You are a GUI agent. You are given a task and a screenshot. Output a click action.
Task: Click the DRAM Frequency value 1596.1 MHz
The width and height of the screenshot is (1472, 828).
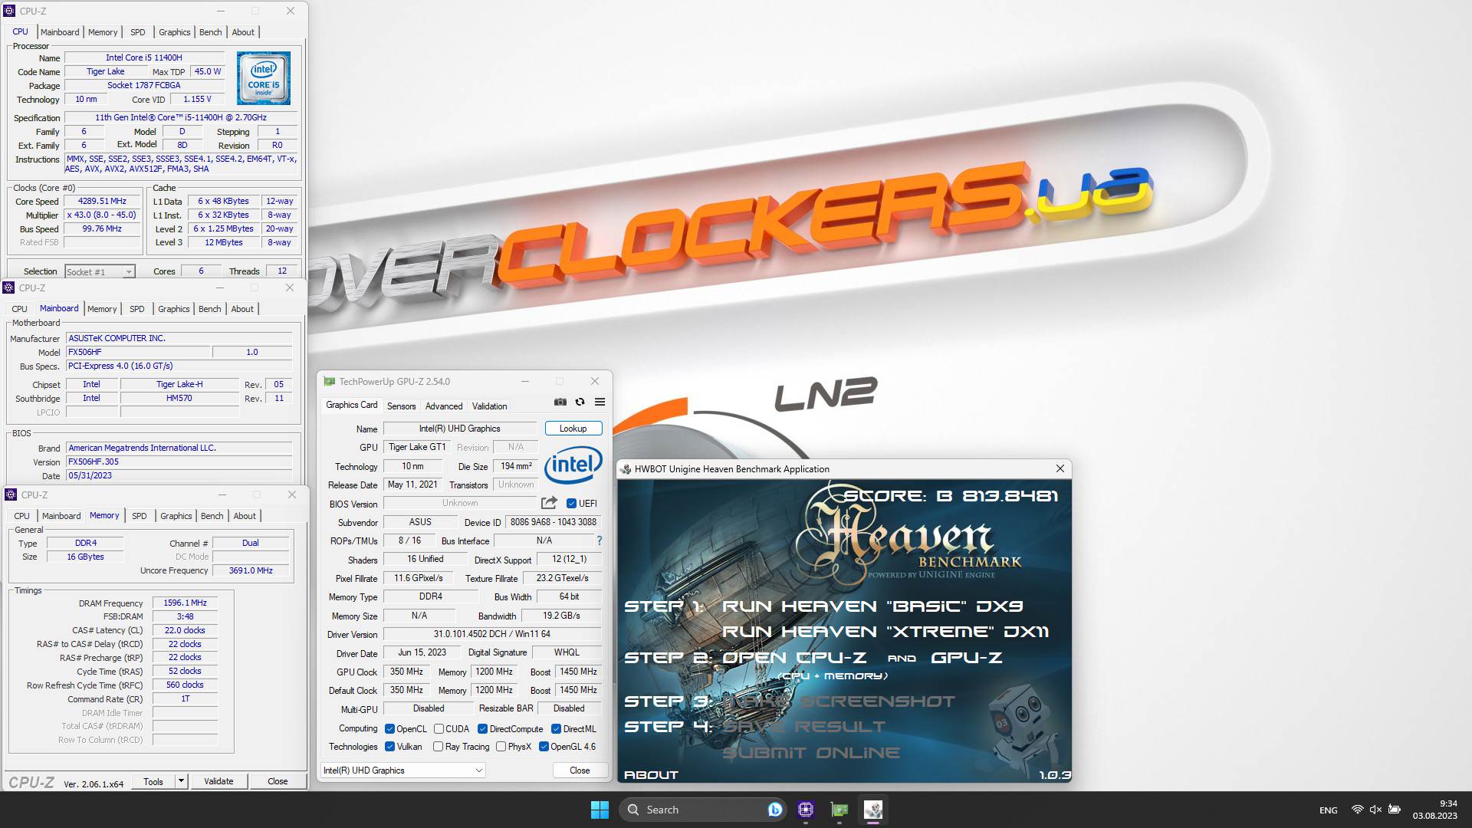185,603
